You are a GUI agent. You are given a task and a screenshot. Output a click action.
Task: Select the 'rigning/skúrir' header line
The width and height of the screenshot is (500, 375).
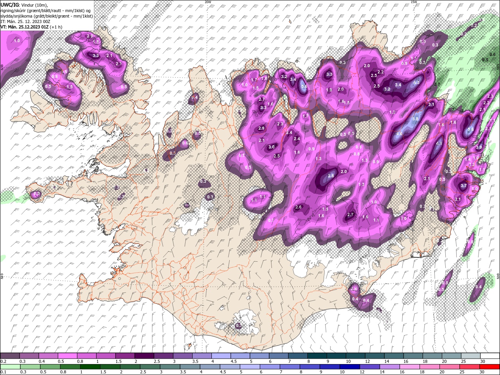[x=46, y=11]
